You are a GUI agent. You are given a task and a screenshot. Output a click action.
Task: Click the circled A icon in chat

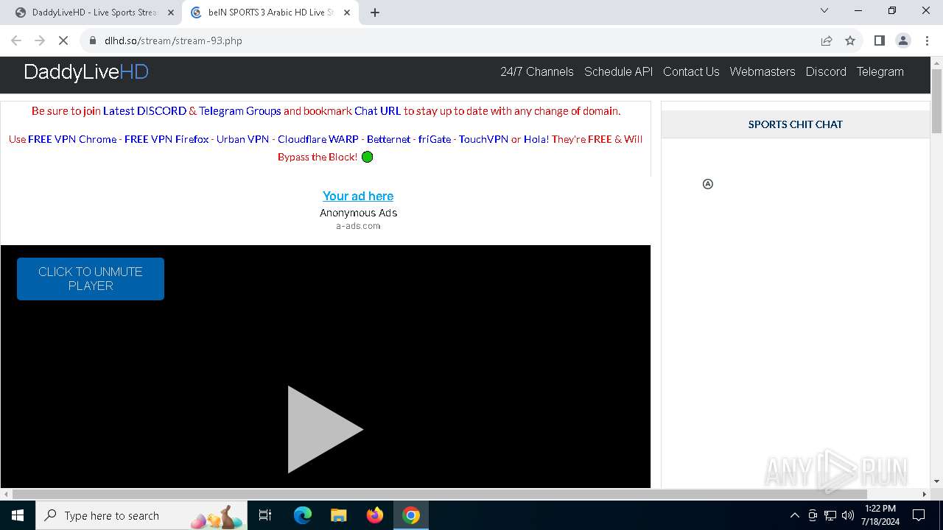pos(708,184)
